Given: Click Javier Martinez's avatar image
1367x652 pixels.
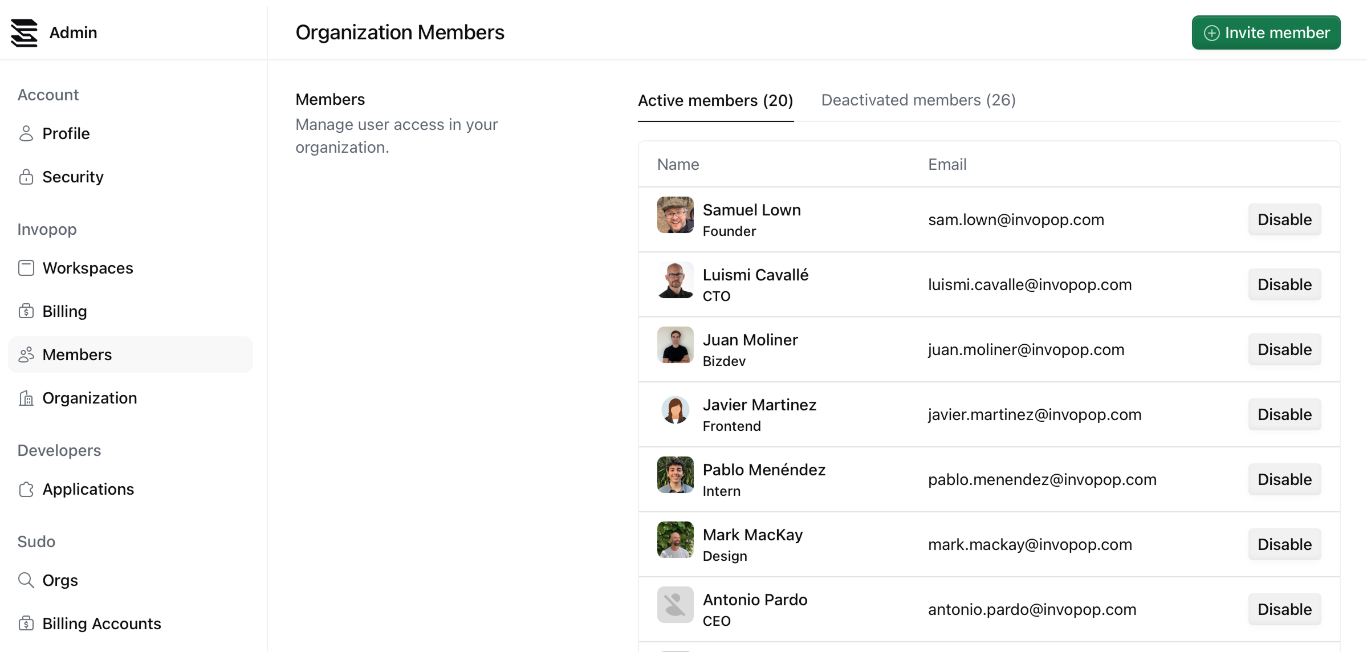Looking at the screenshot, I should [x=675, y=410].
